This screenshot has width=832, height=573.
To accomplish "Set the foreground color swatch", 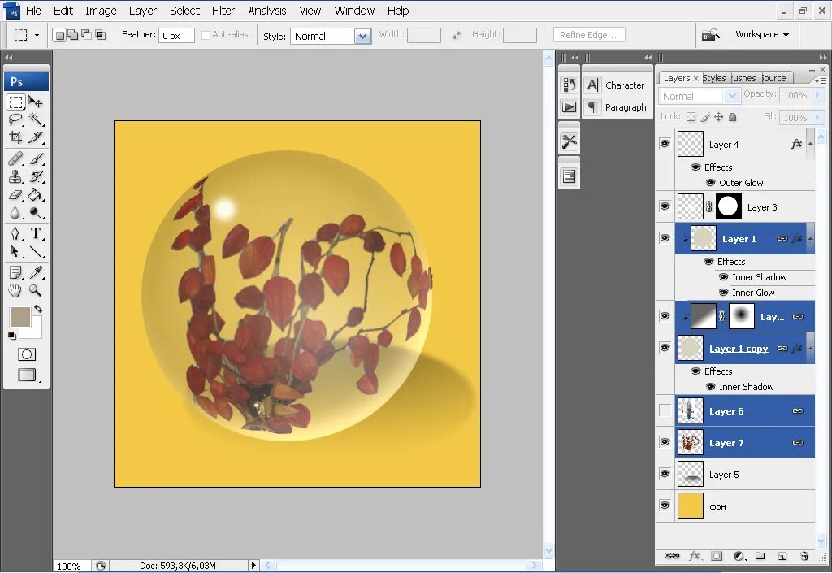I will pyautogui.click(x=20, y=317).
